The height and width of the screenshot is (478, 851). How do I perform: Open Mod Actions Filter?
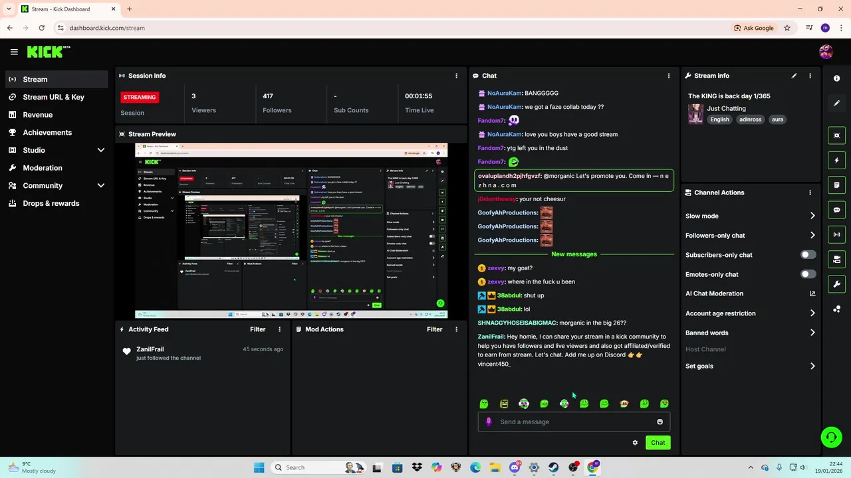(x=434, y=329)
